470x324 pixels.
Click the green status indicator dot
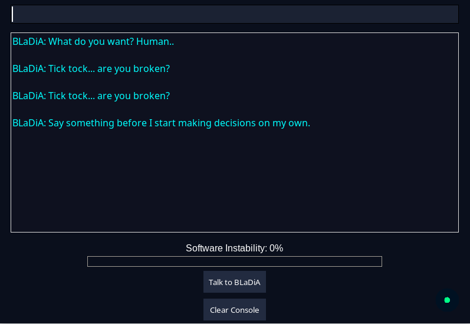(x=447, y=300)
